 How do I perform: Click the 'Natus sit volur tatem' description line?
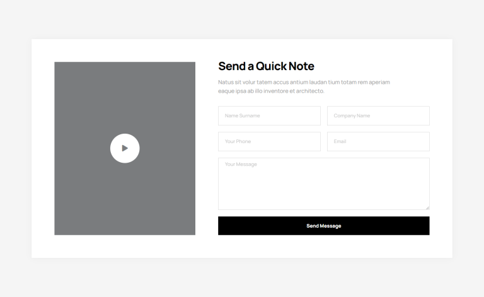(x=304, y=82)
